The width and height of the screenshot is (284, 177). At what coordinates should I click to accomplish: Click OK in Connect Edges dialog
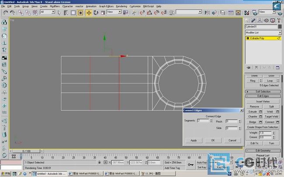point(213,140)
